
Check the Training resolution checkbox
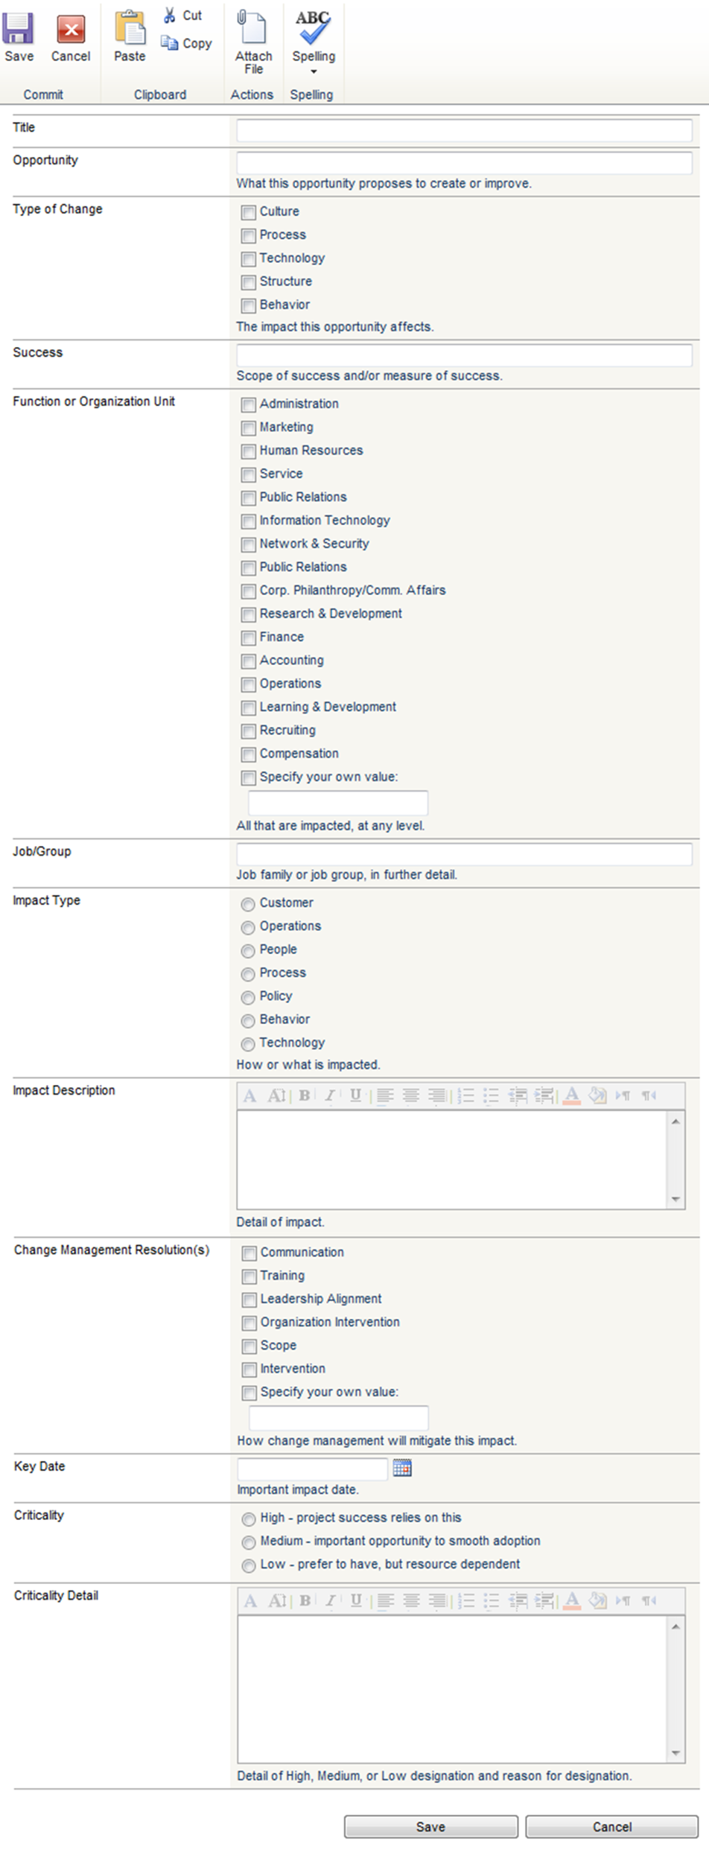(x=249, y=1277)
